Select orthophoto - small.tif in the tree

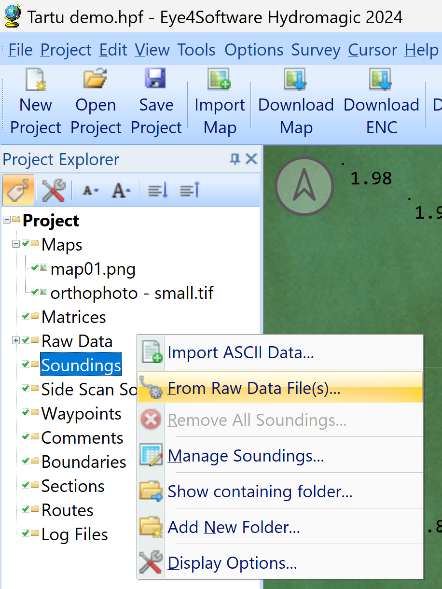point(132,293)
